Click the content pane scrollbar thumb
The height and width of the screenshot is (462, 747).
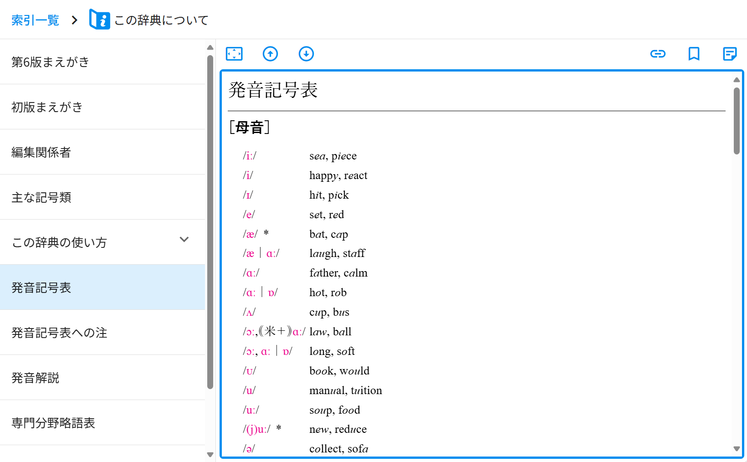737,121
